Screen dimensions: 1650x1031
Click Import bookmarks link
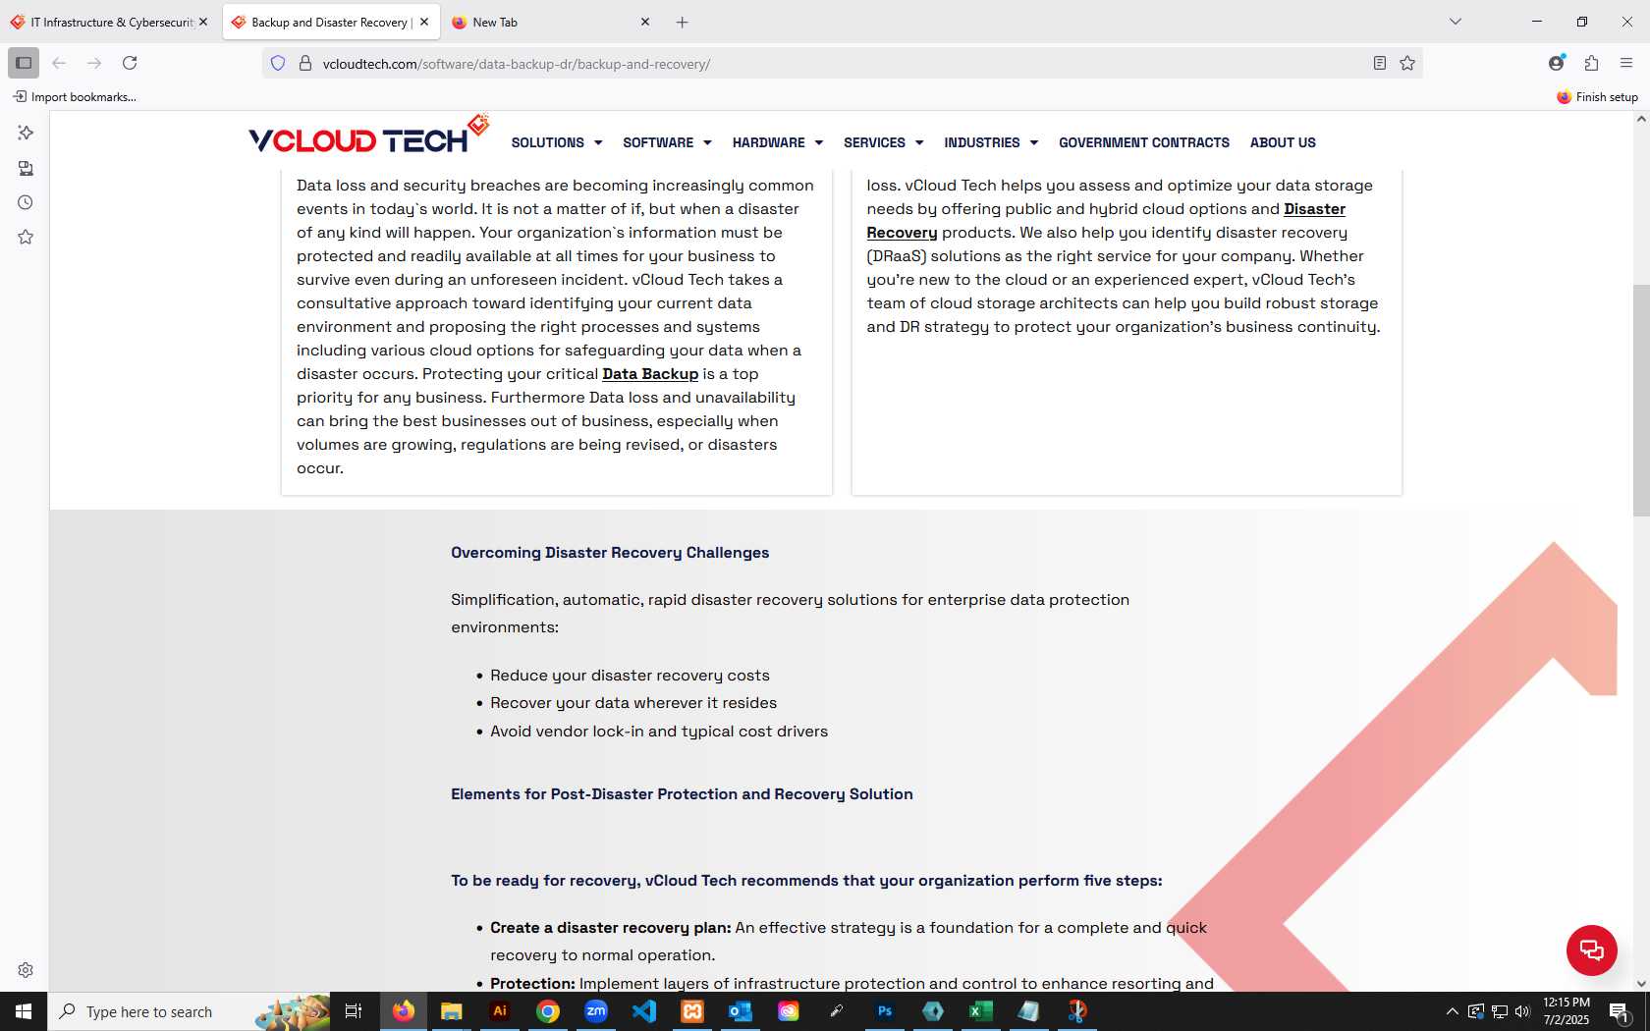75,96
